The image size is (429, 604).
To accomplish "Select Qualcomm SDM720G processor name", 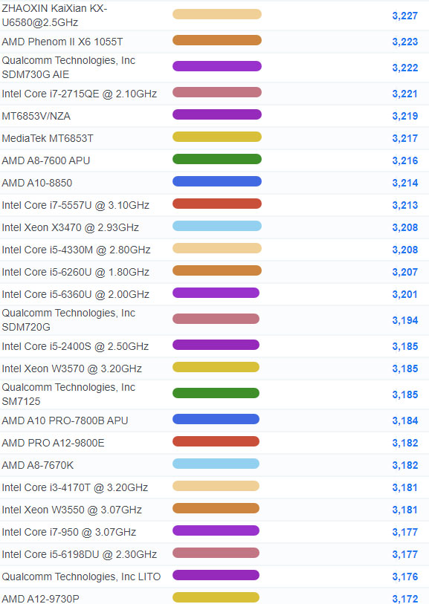I will coord(68,320).
